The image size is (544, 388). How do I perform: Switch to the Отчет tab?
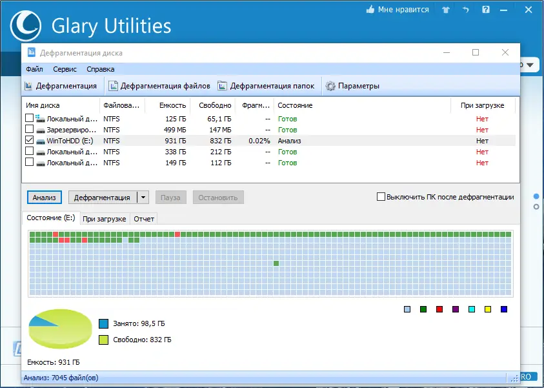click(x=144, y=219)
